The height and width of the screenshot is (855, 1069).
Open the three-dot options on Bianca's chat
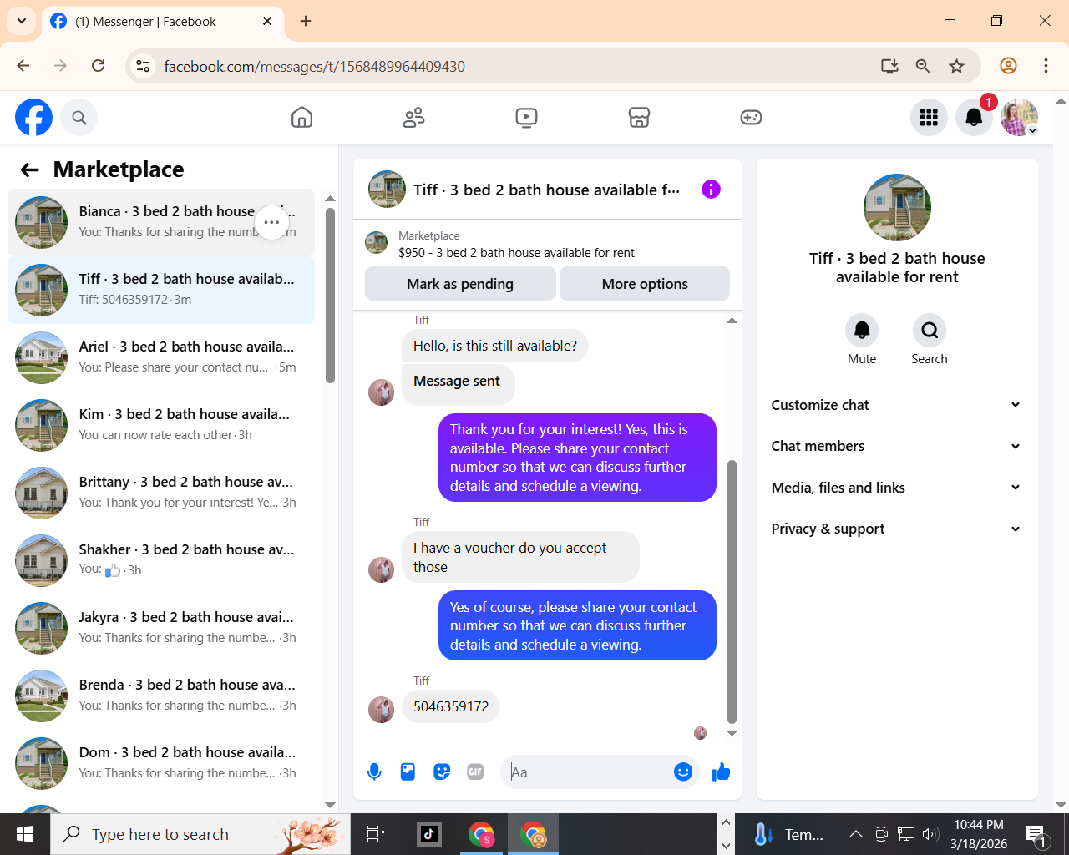coord(271,222)
